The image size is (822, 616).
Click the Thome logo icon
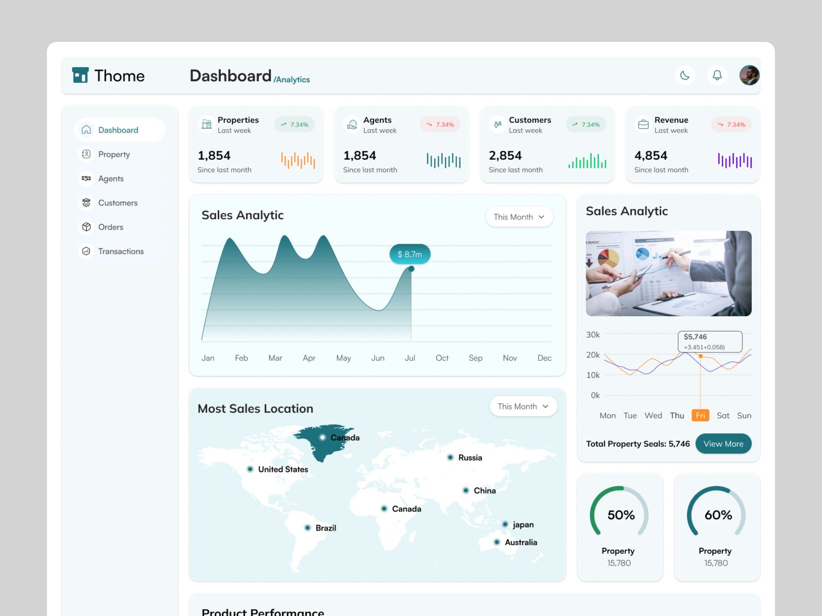click(80, 75)
